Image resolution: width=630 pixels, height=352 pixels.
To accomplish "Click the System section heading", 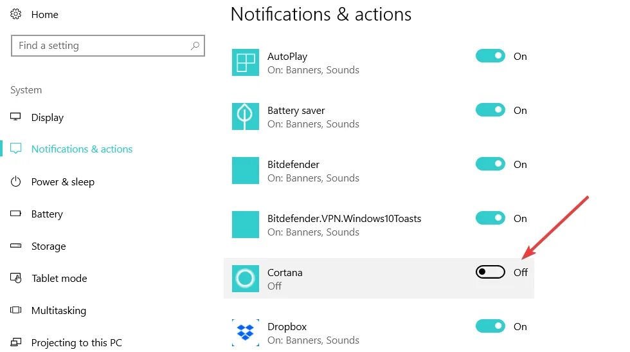I will click(x=26, y=90).
